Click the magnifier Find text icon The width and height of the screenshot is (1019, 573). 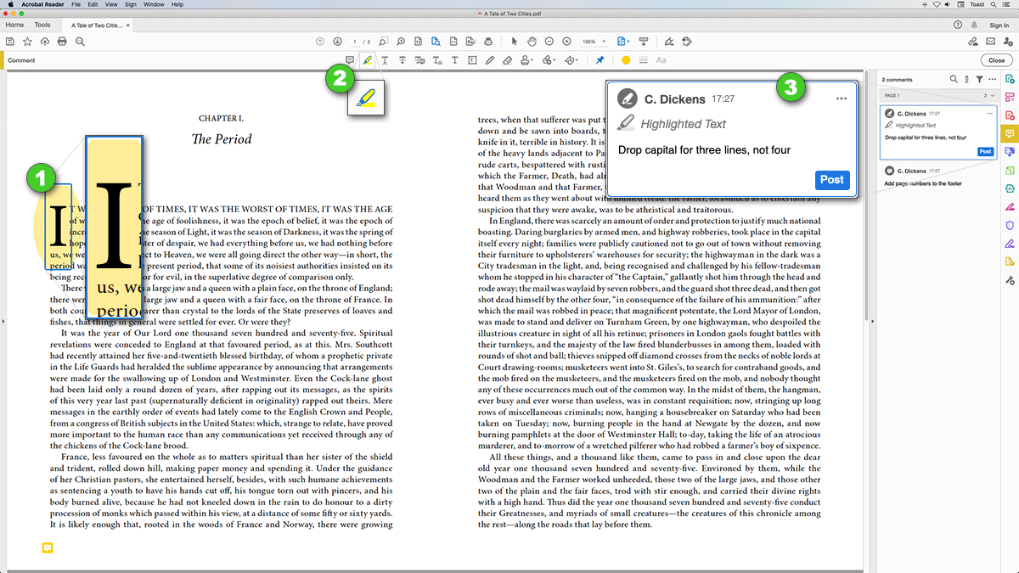(80, 42)
